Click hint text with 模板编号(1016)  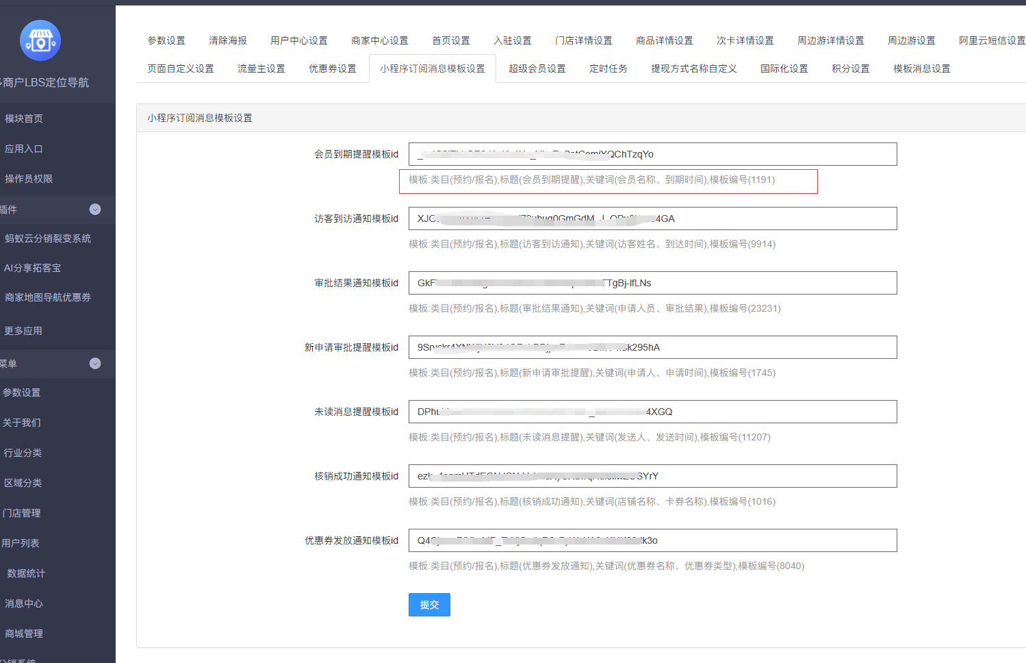click(592, 501)
